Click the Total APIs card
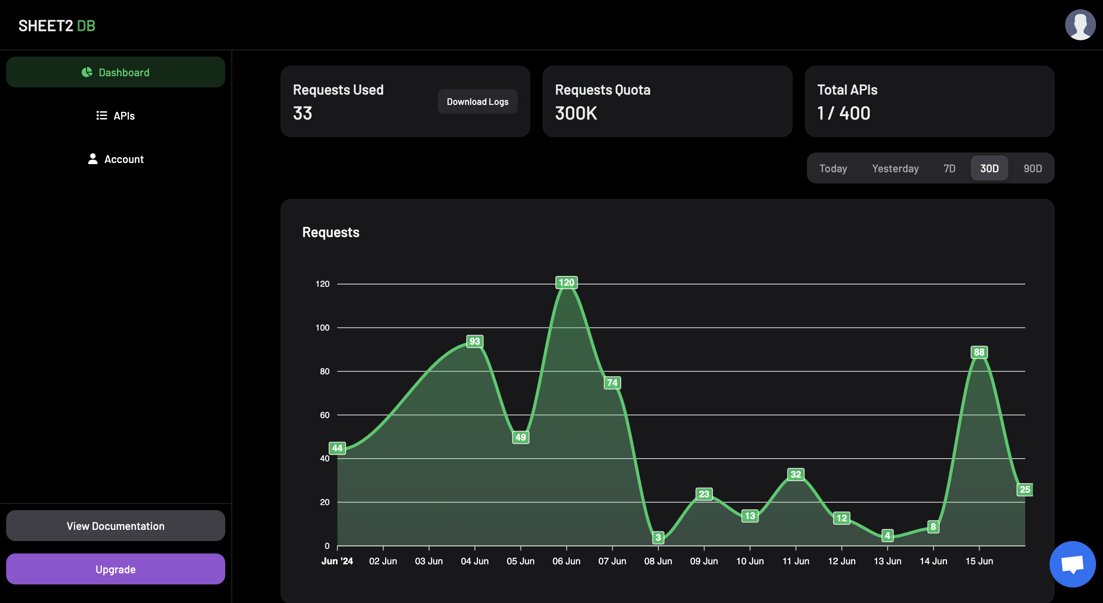Image resolution: width=1103 pixels, height=603 pixels. tap(929, 101)
